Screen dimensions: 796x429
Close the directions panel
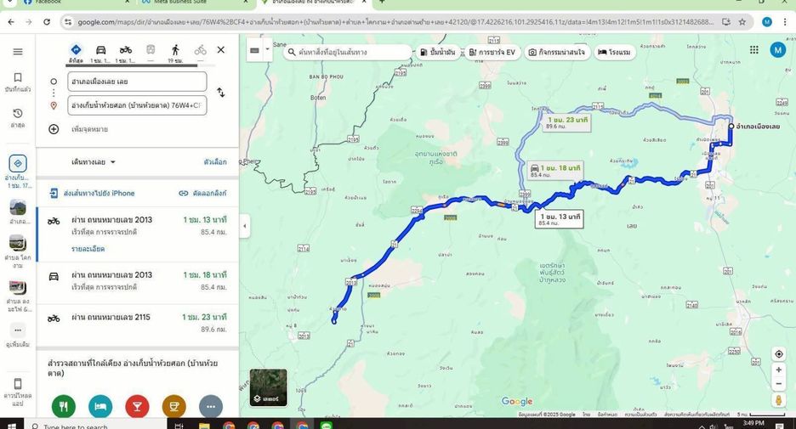point(221,49)
